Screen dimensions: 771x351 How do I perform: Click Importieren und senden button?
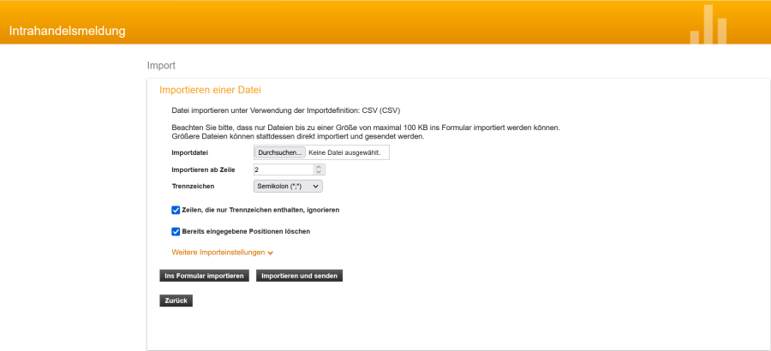point(299,276)
